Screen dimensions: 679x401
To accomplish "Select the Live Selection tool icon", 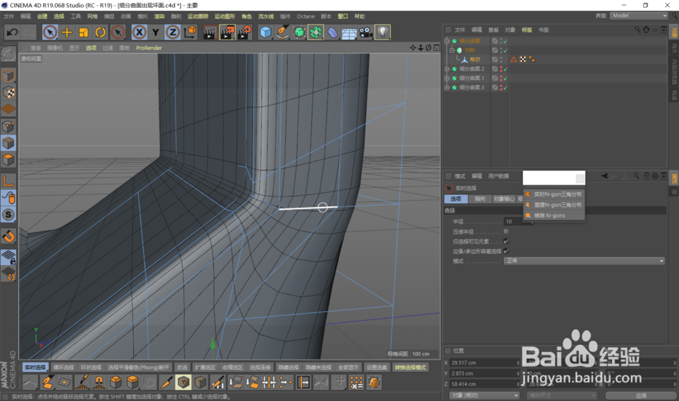I will pyautogui.click(x=50, y=33).
